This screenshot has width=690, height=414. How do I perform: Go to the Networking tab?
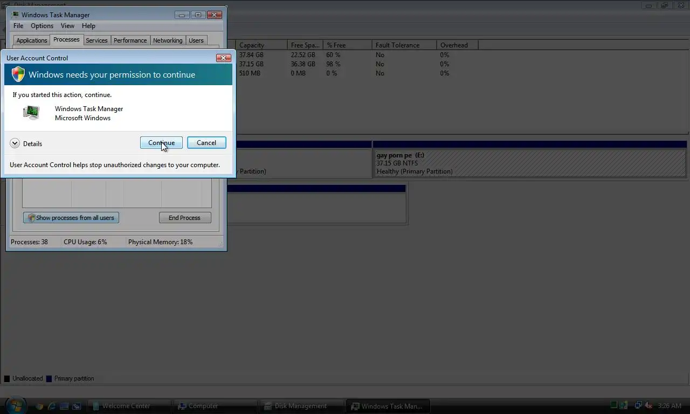tap(168, 40)
